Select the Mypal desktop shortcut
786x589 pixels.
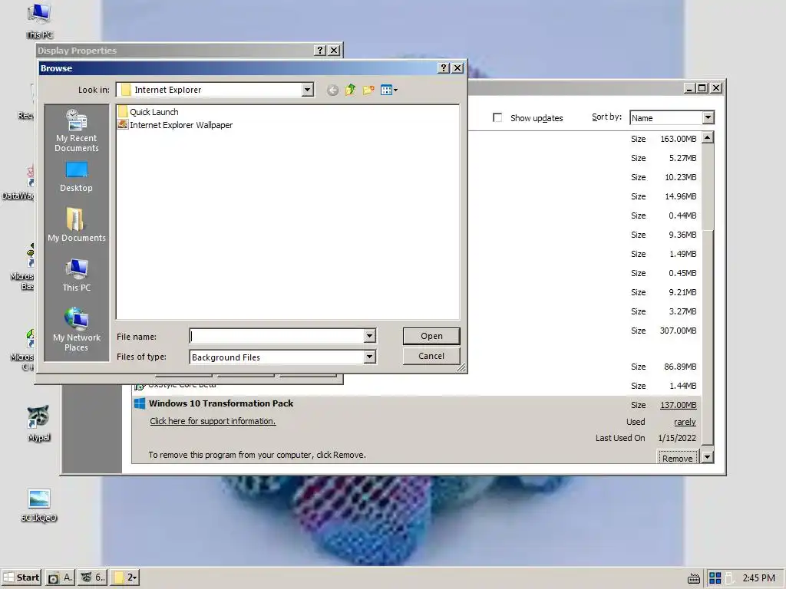[38, 423]
